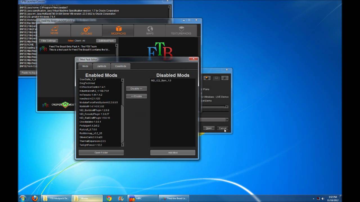Select Railcraft_6.7.0.0 mod

[88, 130]
